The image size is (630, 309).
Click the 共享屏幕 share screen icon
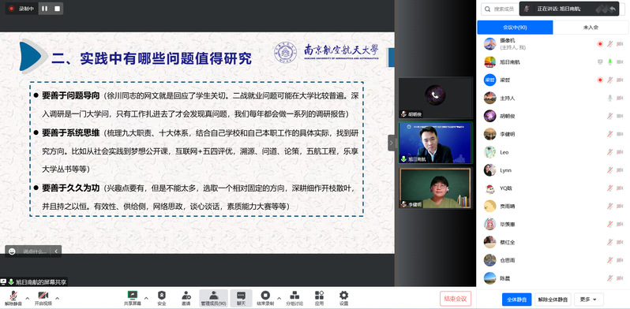(x=133, y=296)
